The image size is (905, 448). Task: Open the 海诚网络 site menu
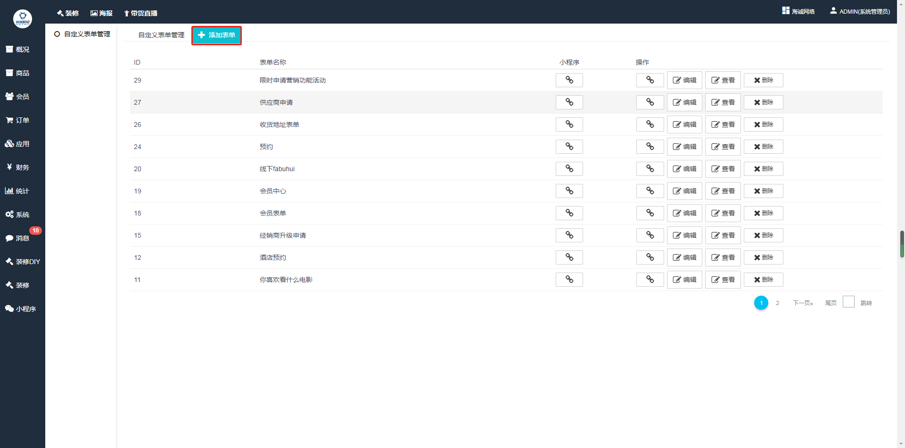[798, 11]
